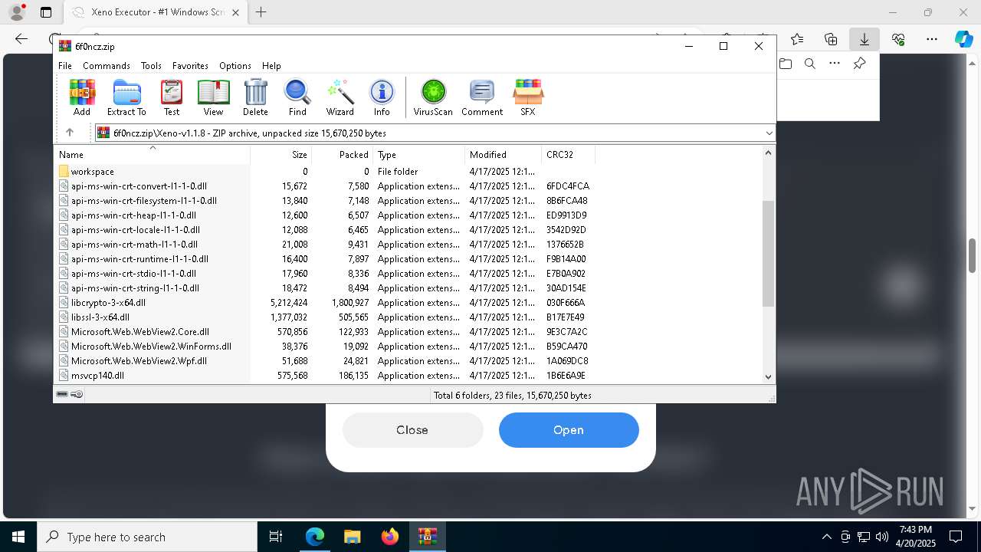Sort by Modified column header
The height and width of the screenshot is (552, 981).
point(503,154)
